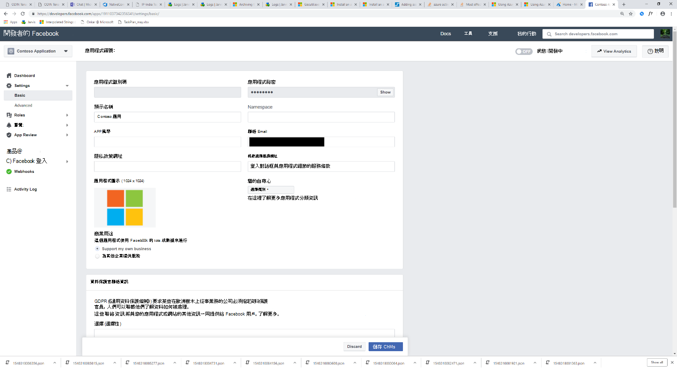Click the 隱私政策網址 privacy policy URL field

coord(167,166)
